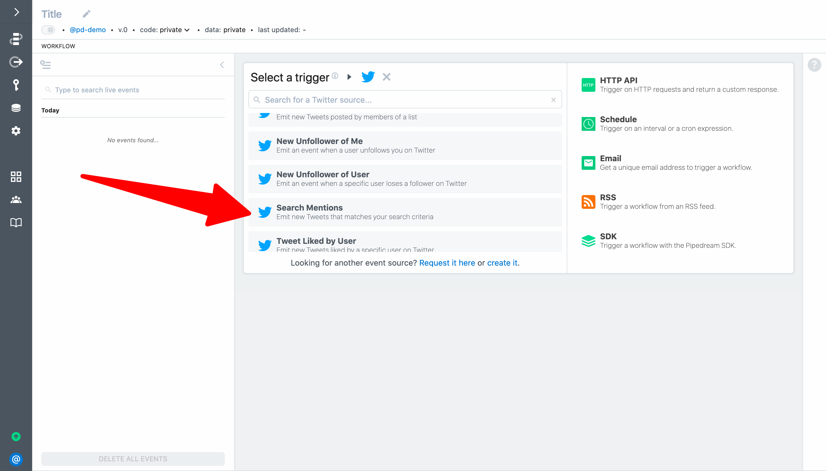Remove the Twitter app selection with X
This screenshot has height=471, width=826.
(x=387, y=77)
